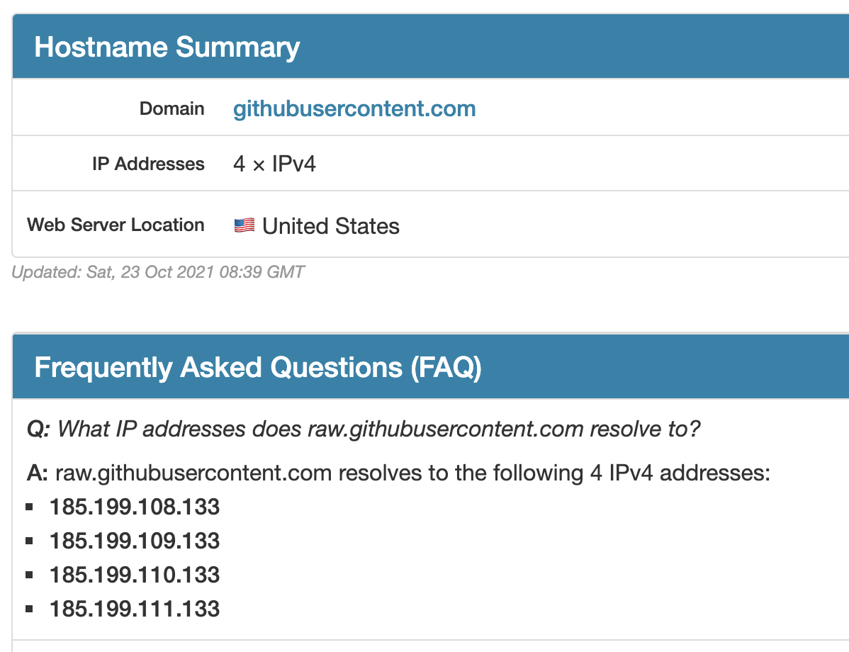Click the bullet before 185.199.110.133
This screenshot has width=849, height=652.
coord(30,575)
